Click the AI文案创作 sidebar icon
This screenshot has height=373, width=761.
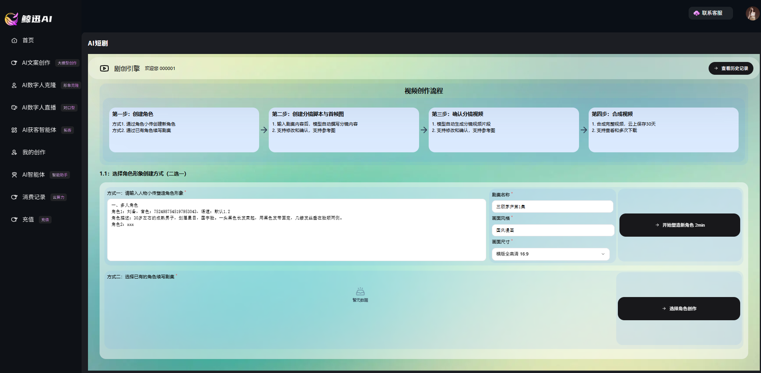[14, 63]
